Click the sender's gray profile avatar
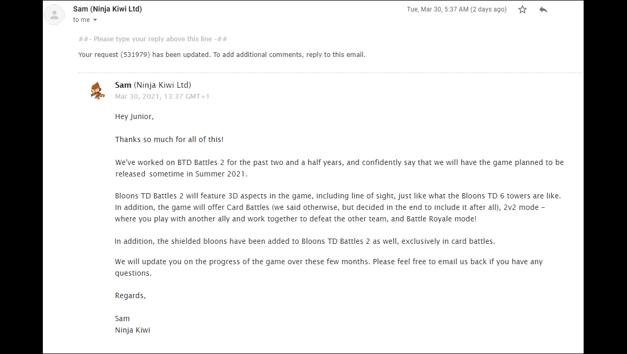The width and height of the screenshot is (627, 354). 54,15
